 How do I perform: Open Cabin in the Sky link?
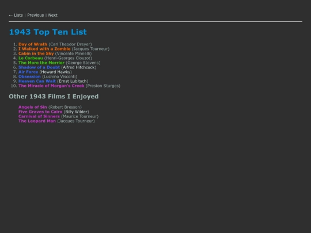coord(36,54)
